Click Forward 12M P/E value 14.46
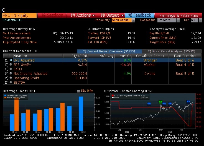 coord(131,38)
